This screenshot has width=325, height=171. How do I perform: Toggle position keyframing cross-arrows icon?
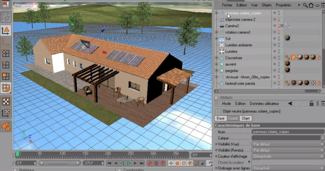coord(171,163)
